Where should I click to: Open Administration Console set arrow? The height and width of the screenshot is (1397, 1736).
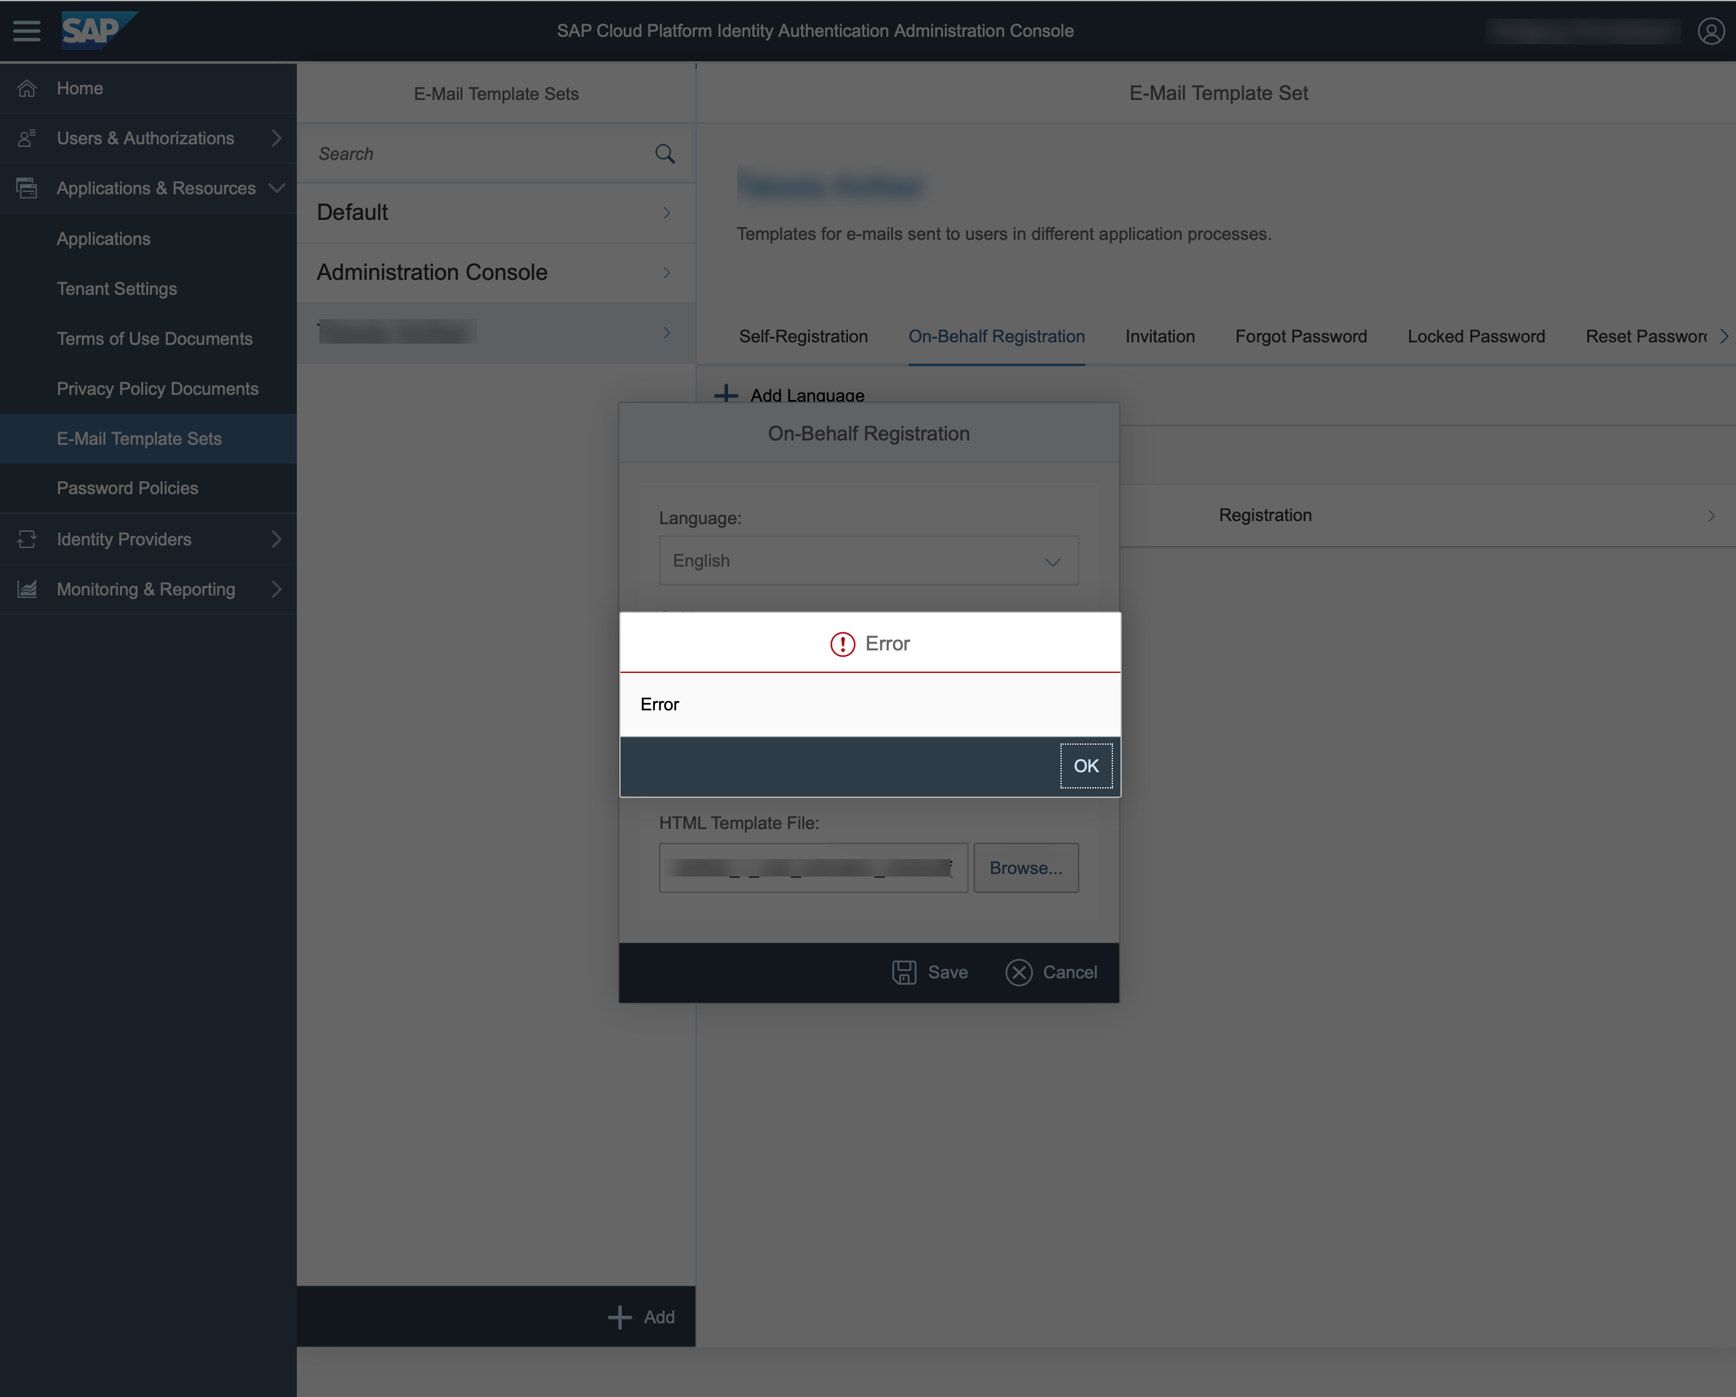[x=667, y=273]
